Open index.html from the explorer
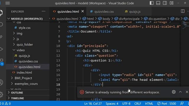 click(x=24, y=72)
